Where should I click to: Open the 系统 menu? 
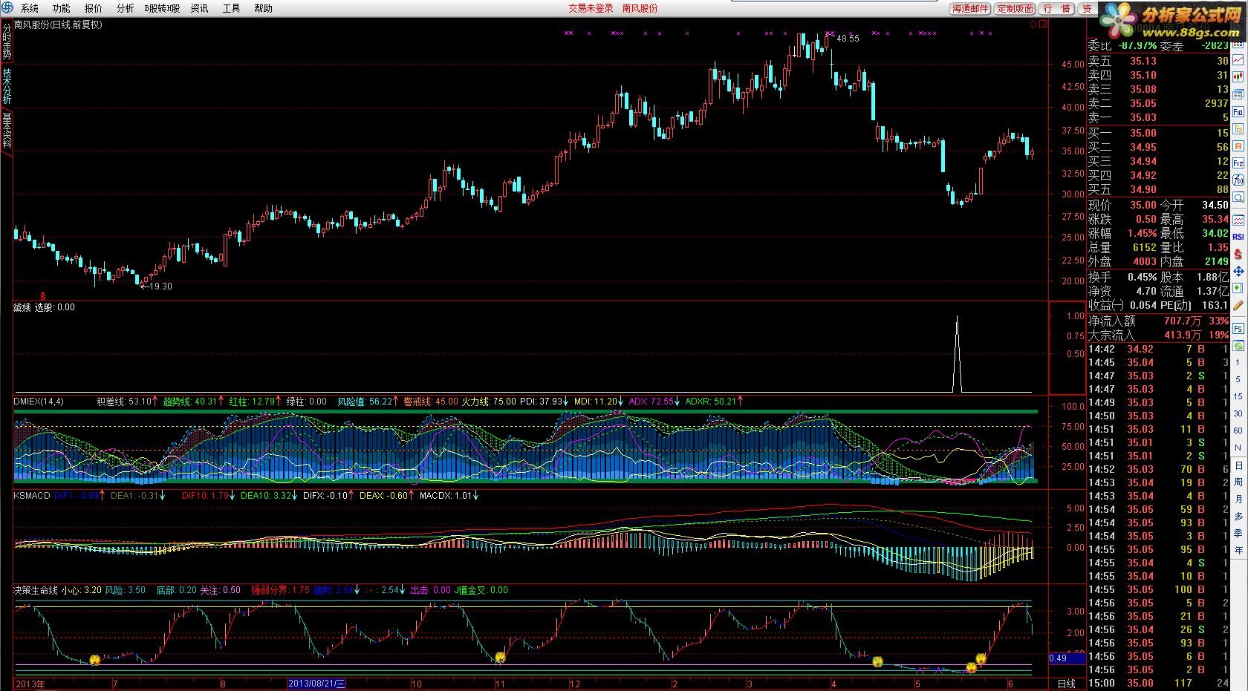(30, 8)
